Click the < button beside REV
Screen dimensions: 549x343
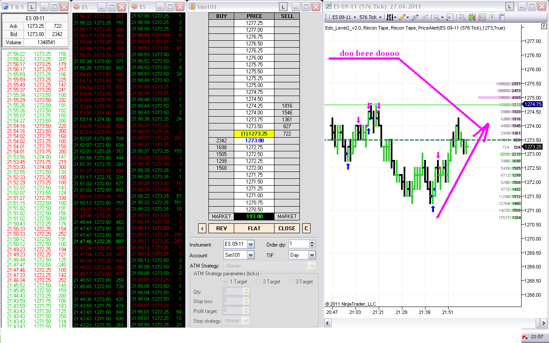point(202,228)
